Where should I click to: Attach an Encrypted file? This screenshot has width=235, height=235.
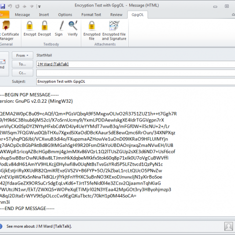pyautogui.click(x=92, y=31)
